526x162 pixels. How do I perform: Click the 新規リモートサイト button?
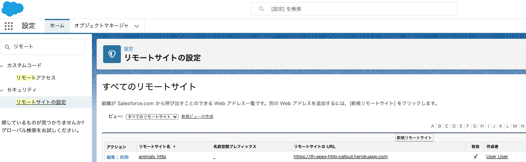(x=414, y=138)
